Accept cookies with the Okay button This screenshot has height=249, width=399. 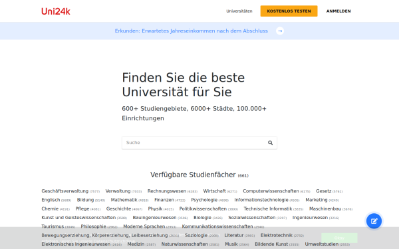[x=339, y=238]
